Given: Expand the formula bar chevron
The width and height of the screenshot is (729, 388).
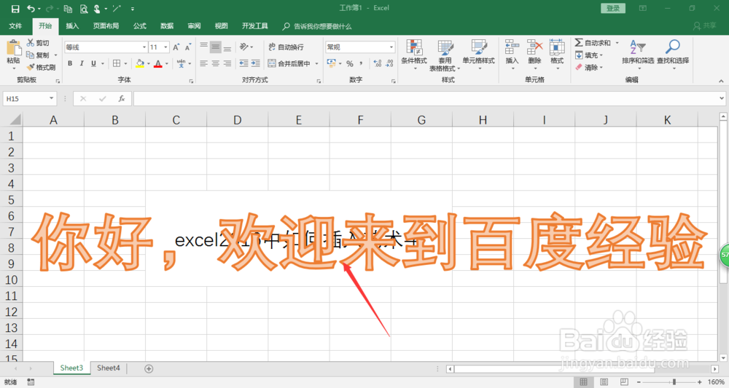Looking at the screenshot, I should pos(722,98).
